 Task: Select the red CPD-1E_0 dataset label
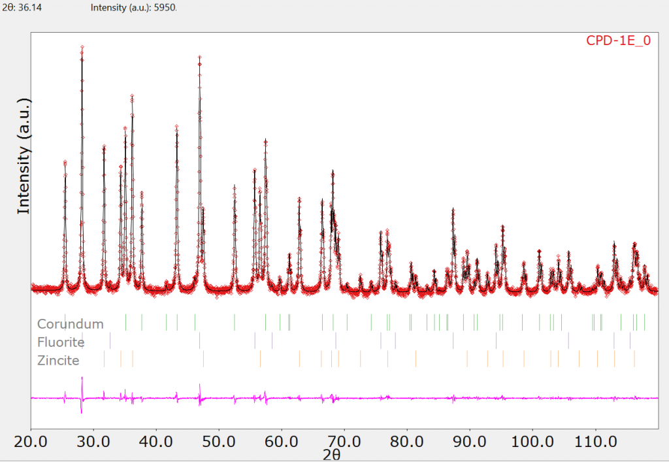(618, 41)
